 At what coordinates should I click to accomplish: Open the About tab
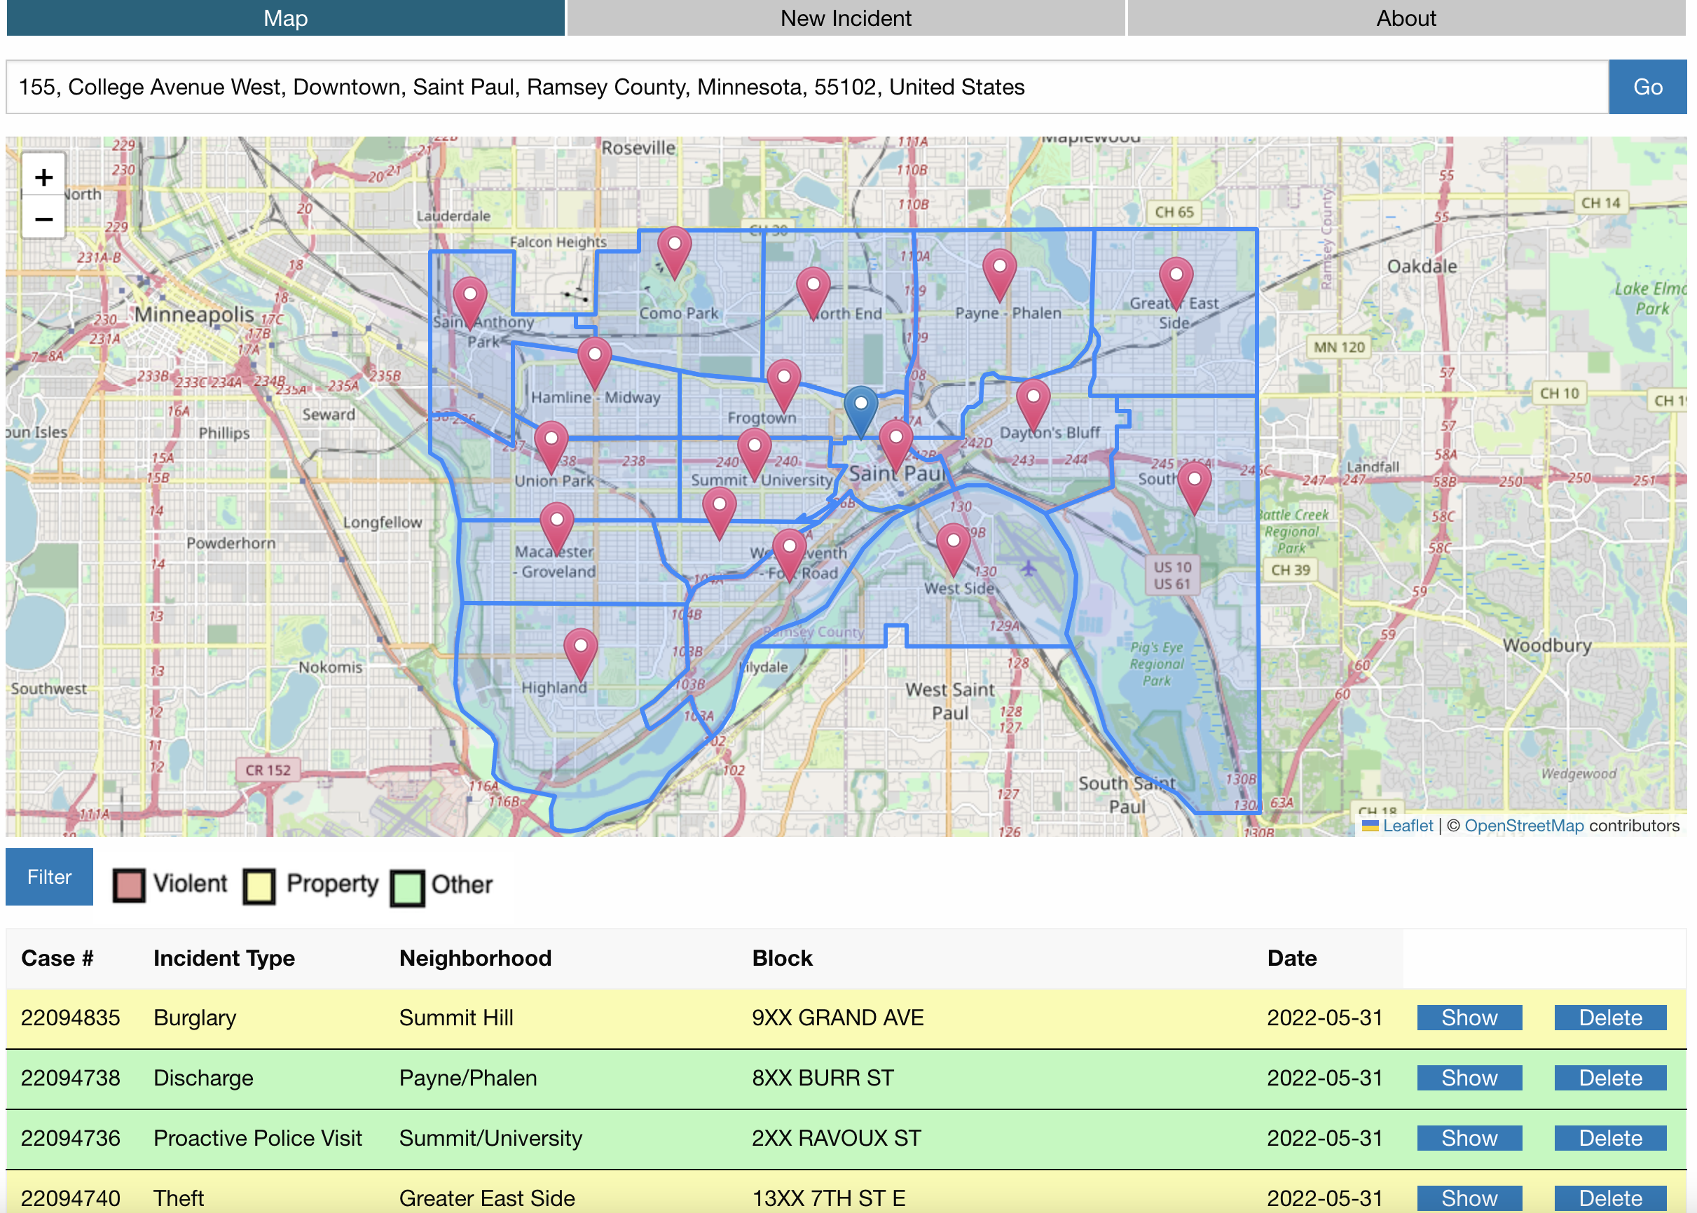pos(1405,18)
